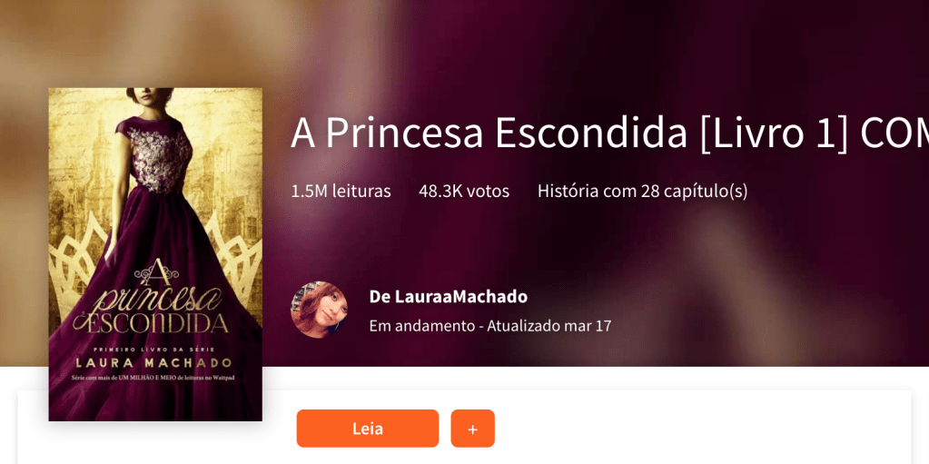Select the 1.5M leituras stat
The width and height of the screenshot is (929, 464).
[x=341, y=192]
